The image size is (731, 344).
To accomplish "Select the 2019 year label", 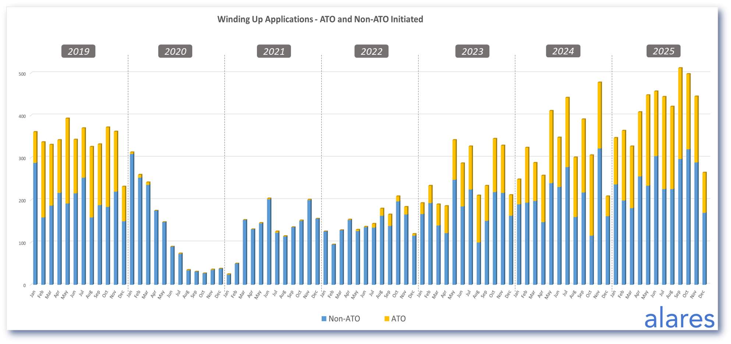I will click(x=78, y=51).
